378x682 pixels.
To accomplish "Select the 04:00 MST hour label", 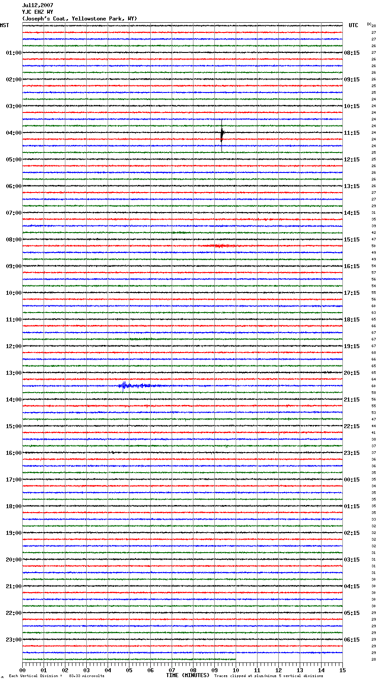I will [x=13, y=133].
